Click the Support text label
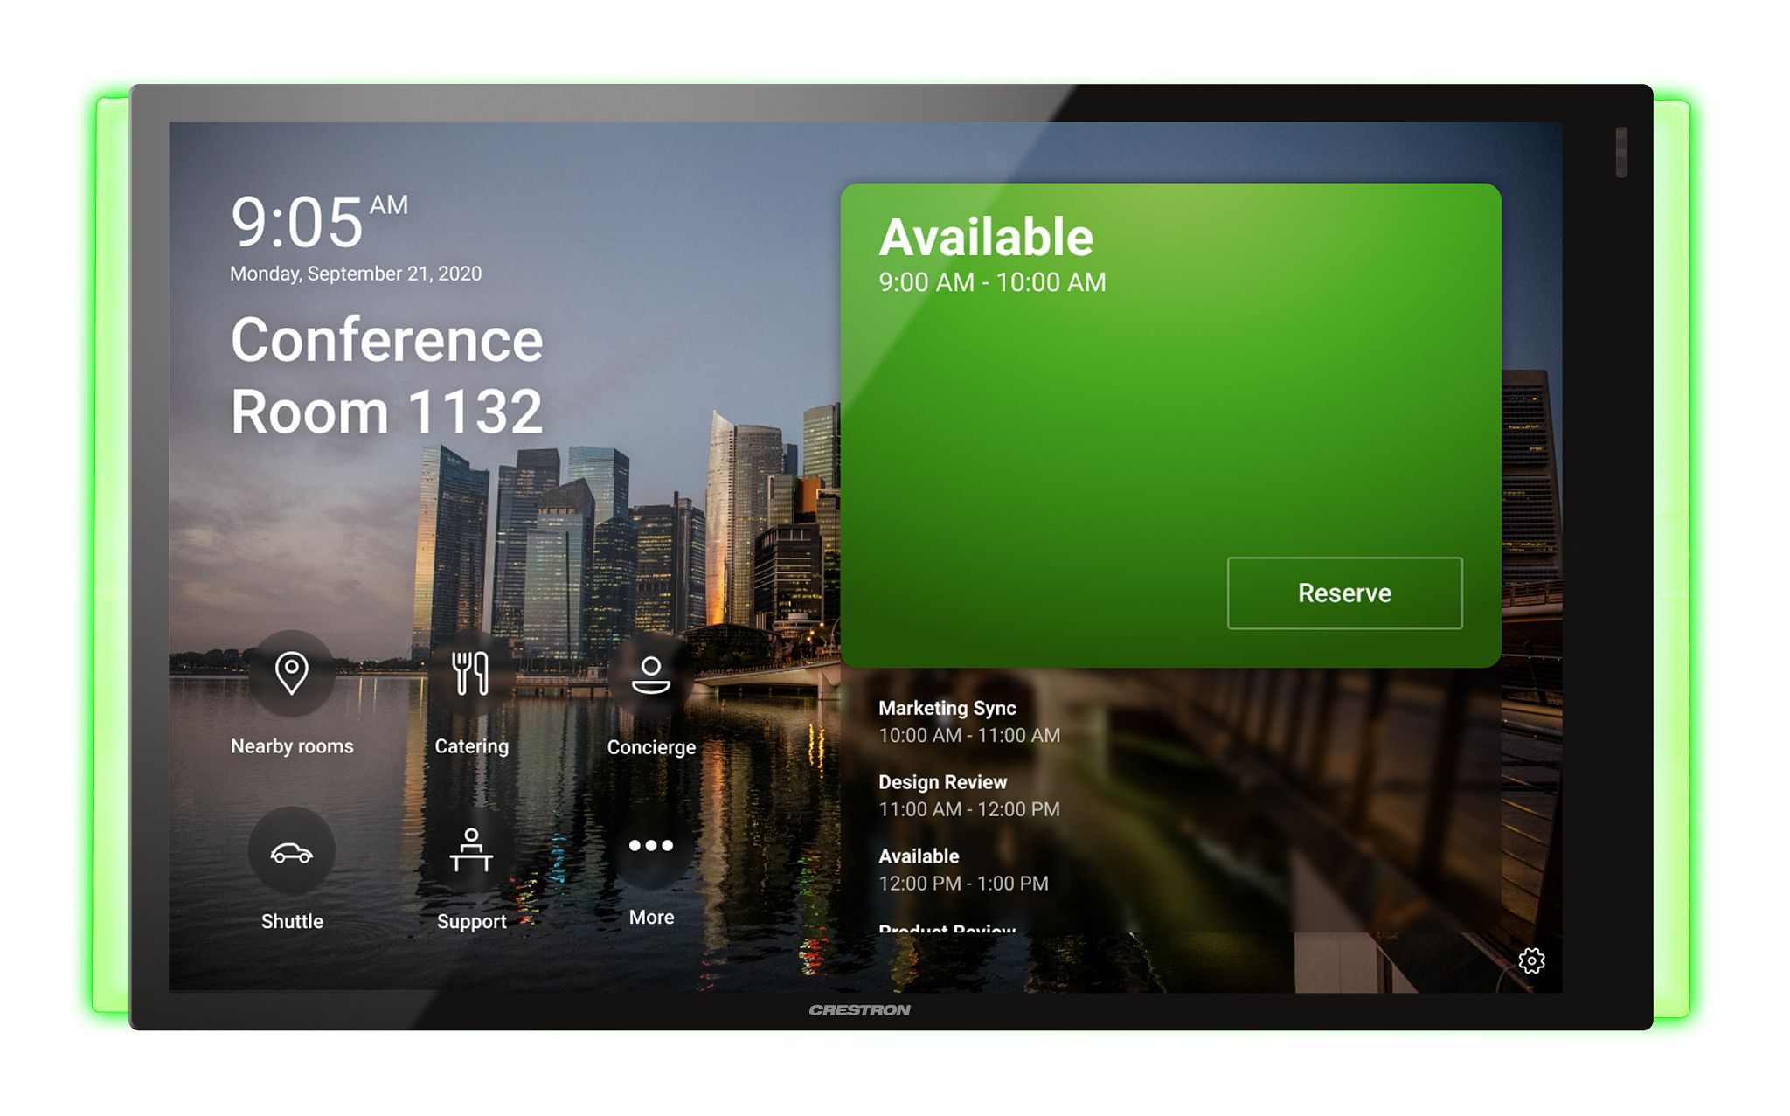The width and height of the screenshot is (1790, 1116). [x=471, y=921]
